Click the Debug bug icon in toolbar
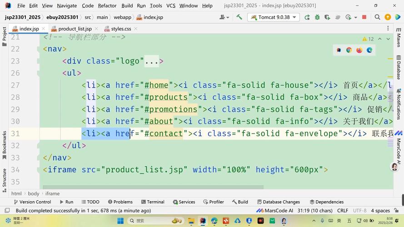The width and height of the screenshot is (404, 227). point(317,17)
